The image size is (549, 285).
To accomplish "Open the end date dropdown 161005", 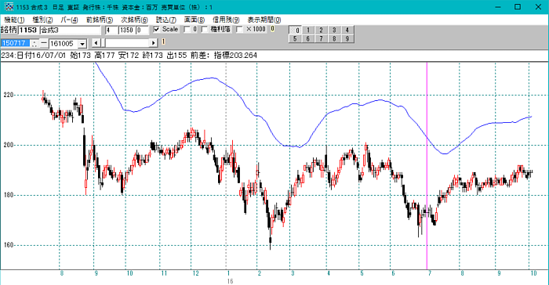I will [x=82, y=44].
